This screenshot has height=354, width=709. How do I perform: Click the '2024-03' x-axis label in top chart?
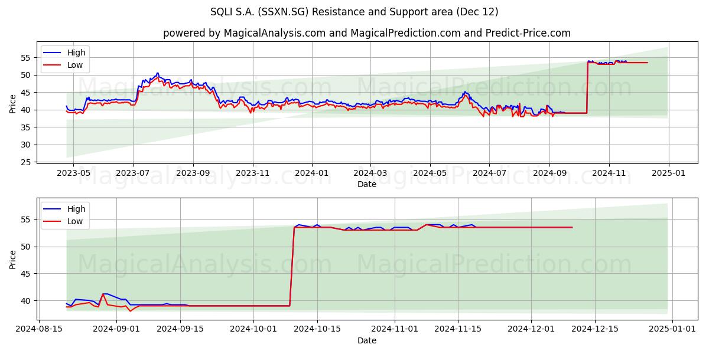coord(370,174)
